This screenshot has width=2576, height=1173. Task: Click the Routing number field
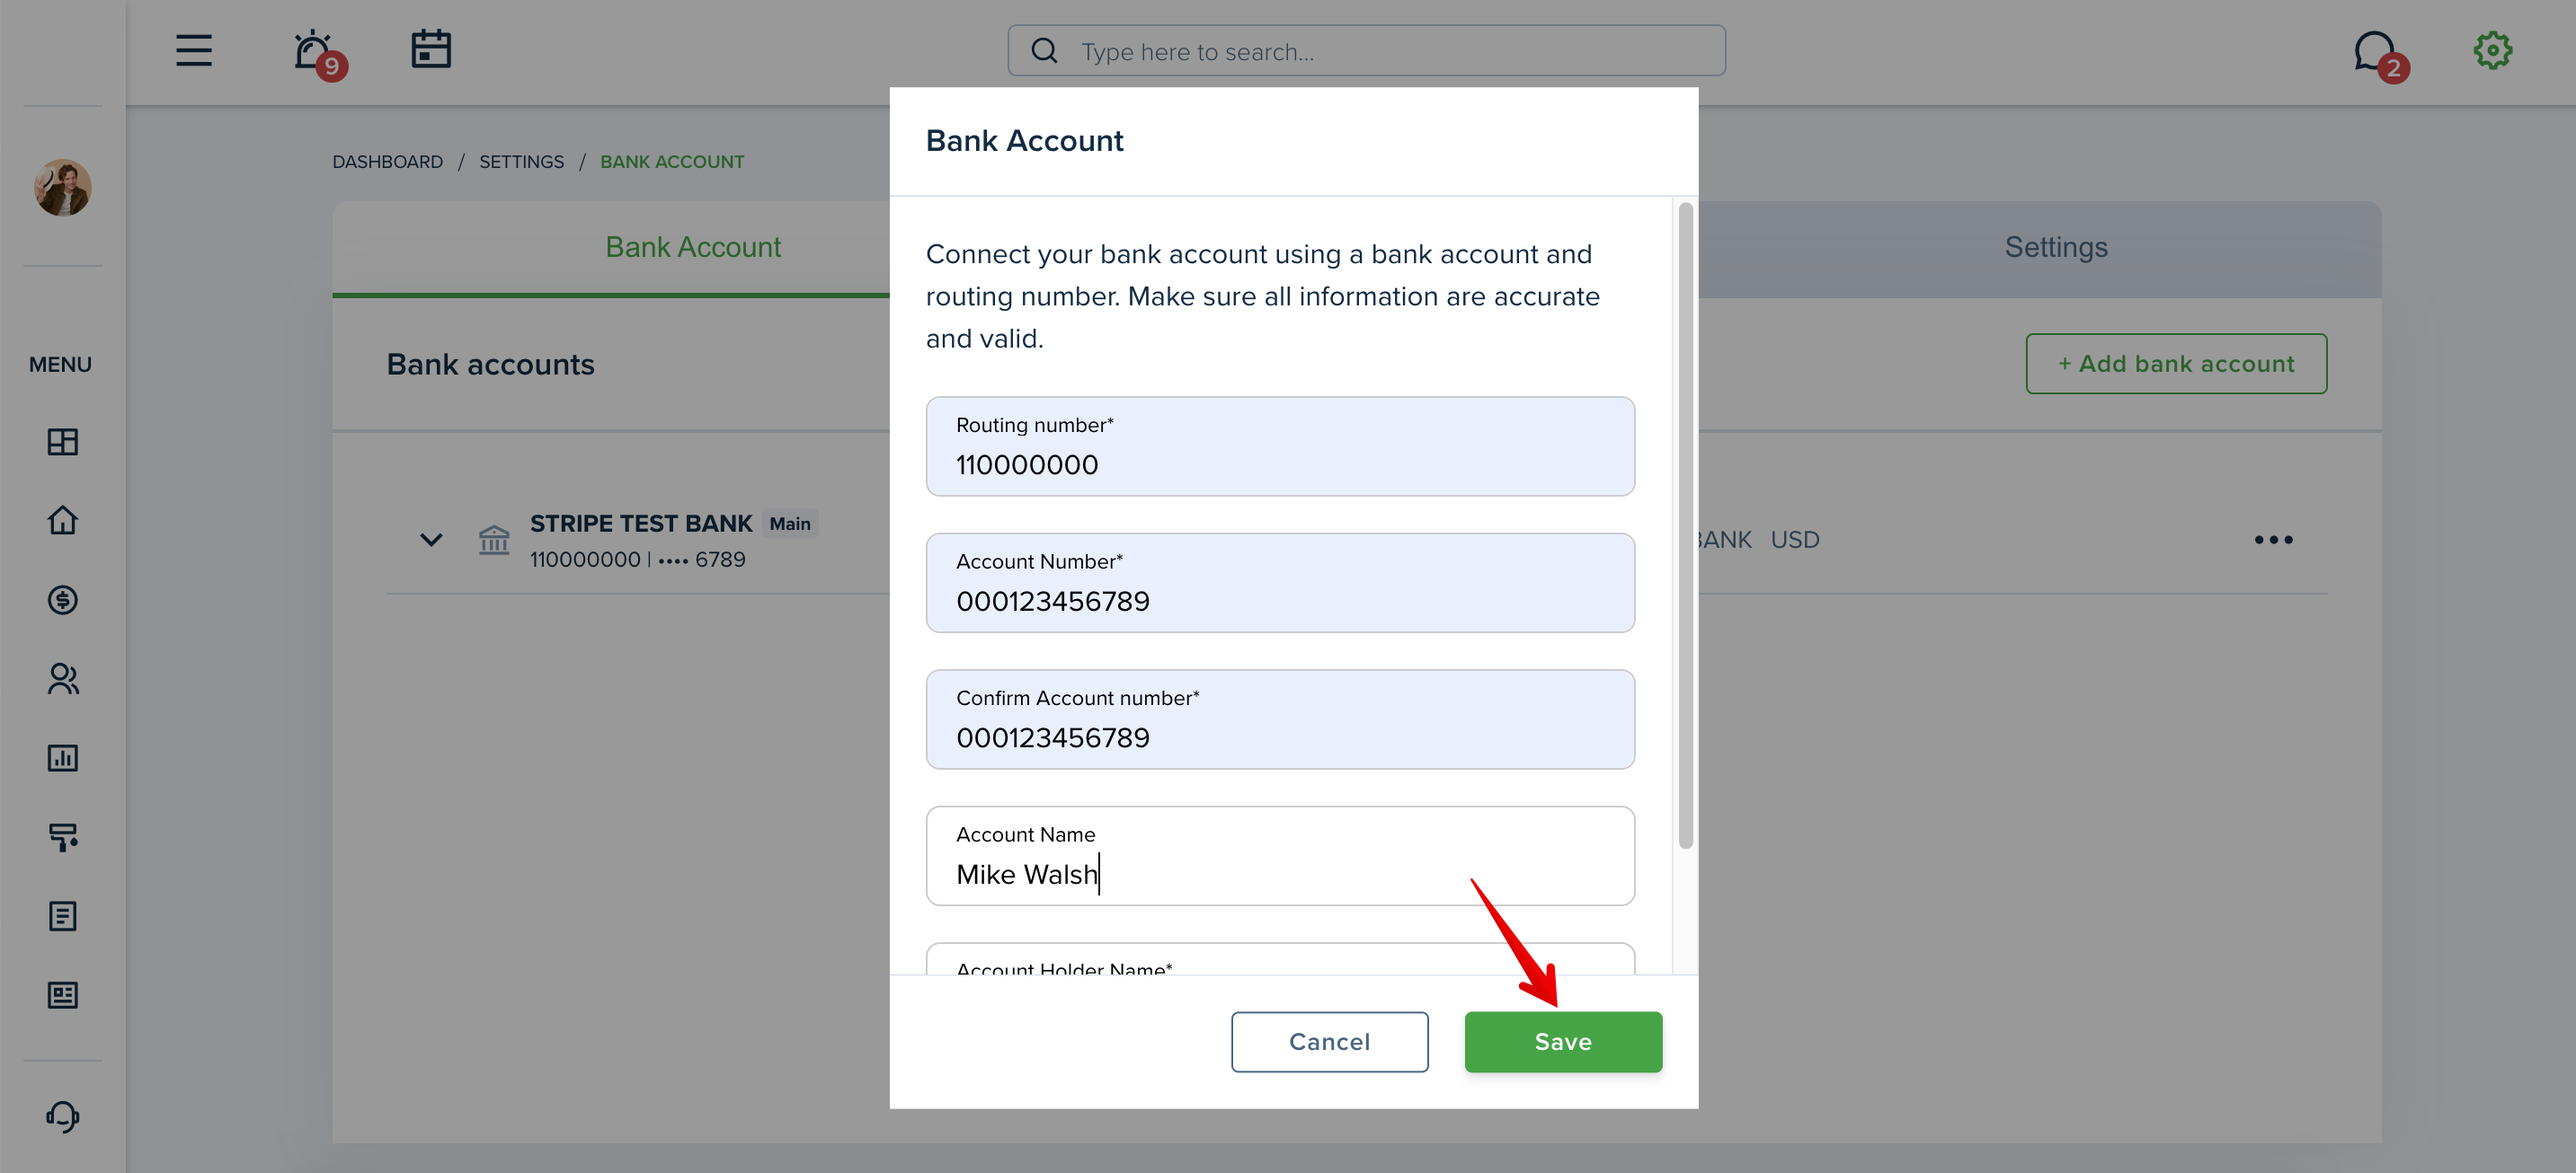[x=1280, y=445]
